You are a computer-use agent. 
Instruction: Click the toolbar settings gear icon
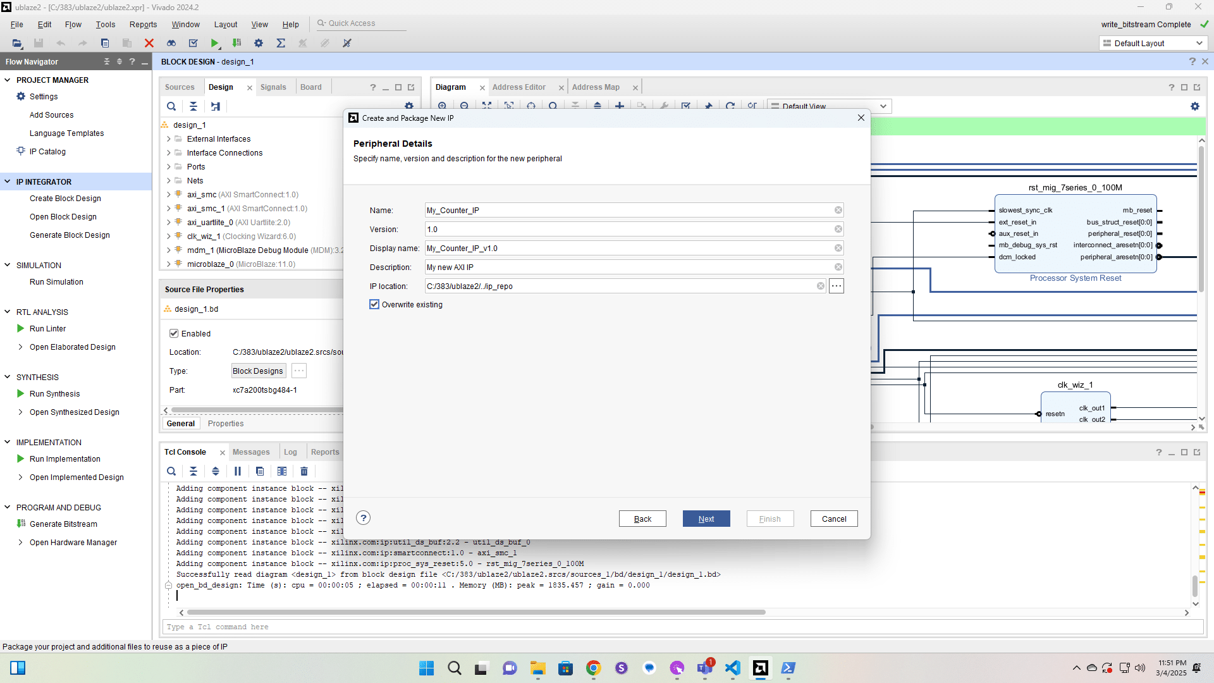click(x=259, y=43)
